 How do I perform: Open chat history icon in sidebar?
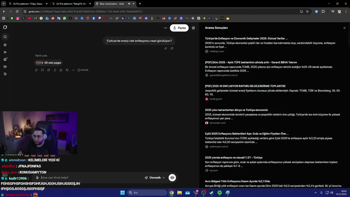5,74
